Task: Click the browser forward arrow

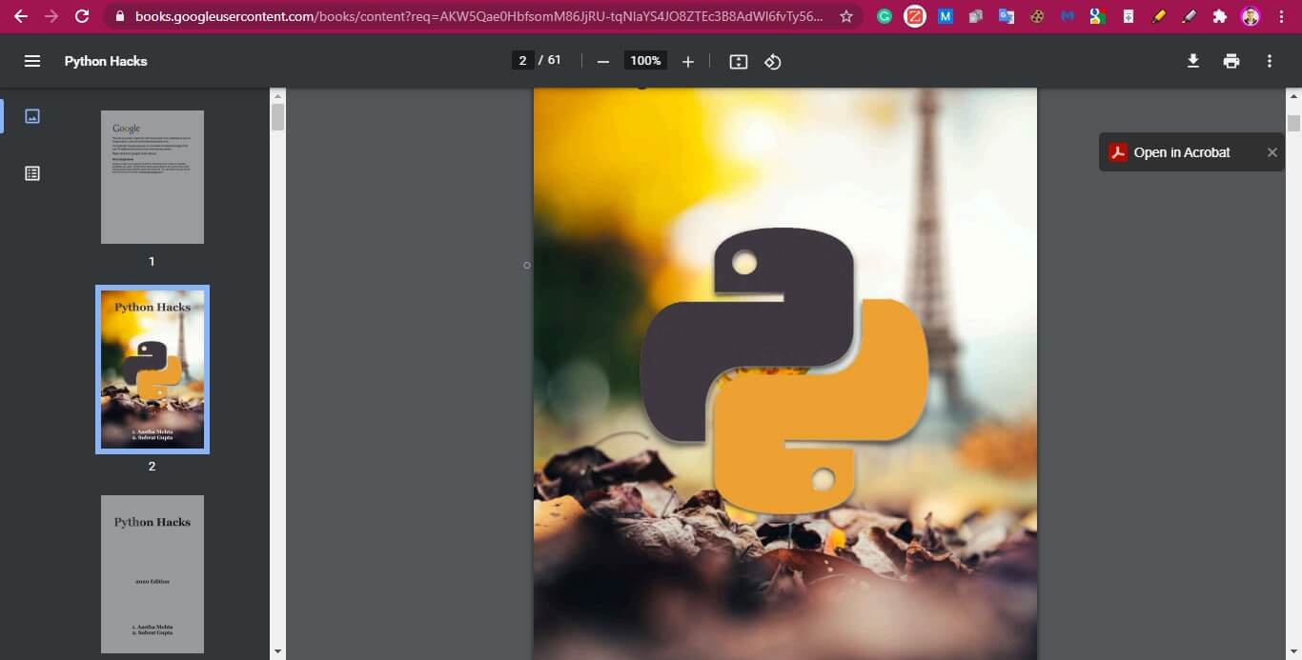Action: (x=51, y=16)
